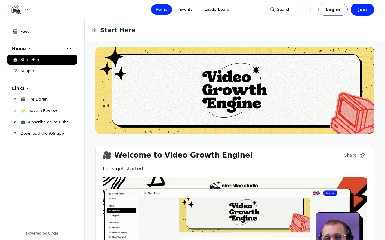Select the Start Here space in the sidebar
The image size is (385, 240).
click(42, 60)
